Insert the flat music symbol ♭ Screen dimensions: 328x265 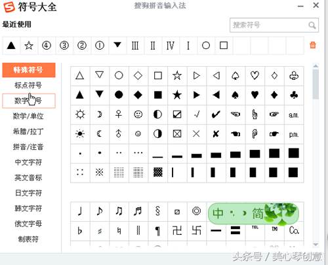coord(80,230)
